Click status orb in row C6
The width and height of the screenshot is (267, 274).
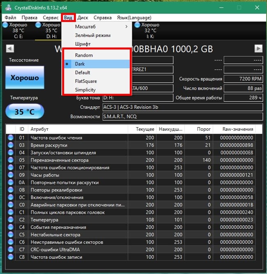pyautogui.click(x=11, y=242)
